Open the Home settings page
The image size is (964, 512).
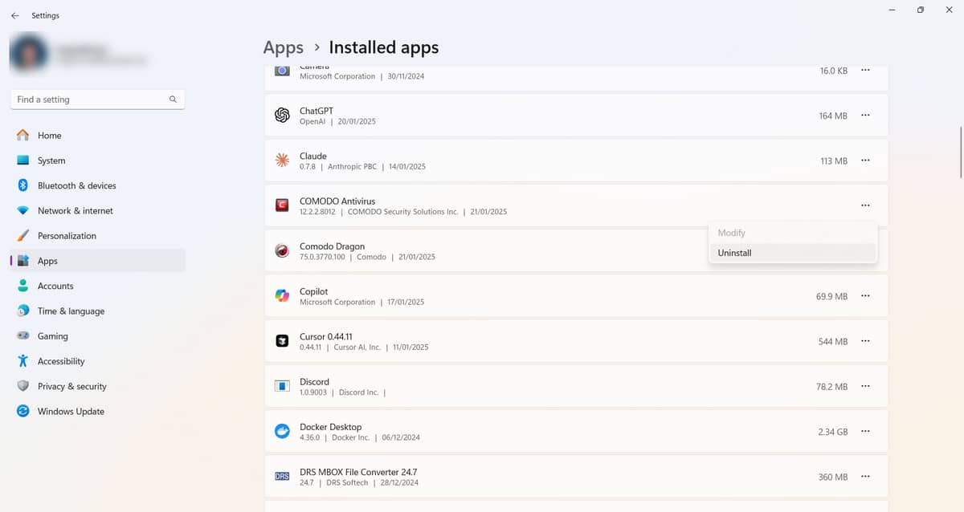pyautogui.click(x=97, y=136)
